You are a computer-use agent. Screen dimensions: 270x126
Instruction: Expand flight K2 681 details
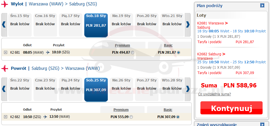[x=6, y=52]
